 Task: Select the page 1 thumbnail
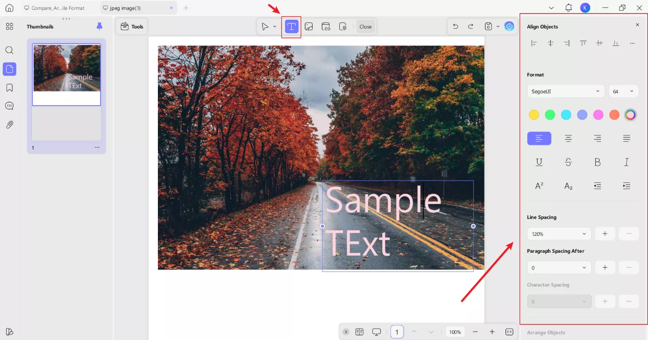pos(66,75)
